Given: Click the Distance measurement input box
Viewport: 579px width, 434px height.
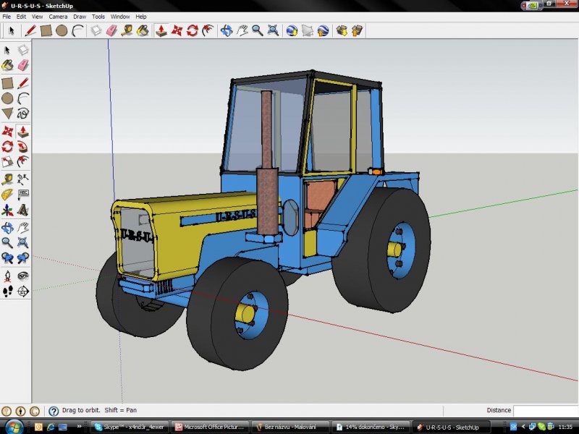Looking at the screenshot, I should (x=546, y=410).
